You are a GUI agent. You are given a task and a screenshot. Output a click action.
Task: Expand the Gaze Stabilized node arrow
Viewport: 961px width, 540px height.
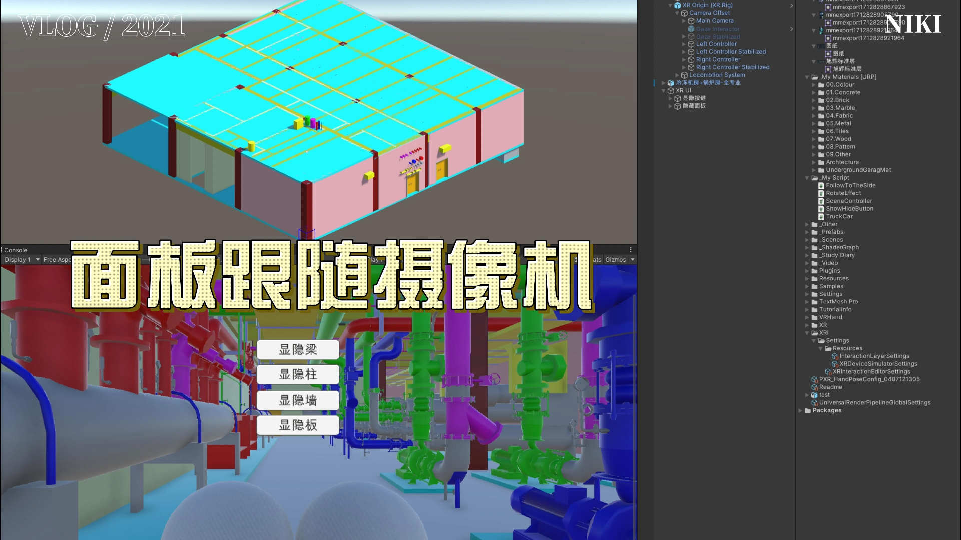point(684,37)
